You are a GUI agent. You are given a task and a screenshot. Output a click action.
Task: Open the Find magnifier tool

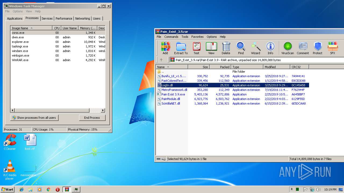pos(241,48)
